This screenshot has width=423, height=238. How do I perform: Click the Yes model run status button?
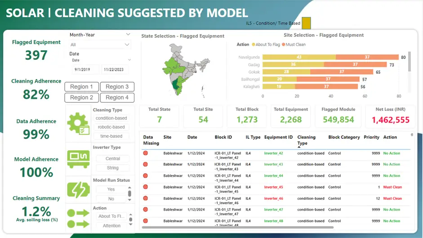click(111, 189)
